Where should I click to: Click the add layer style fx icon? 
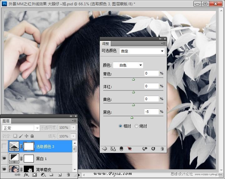pyautogui.click(x=26, y=175)
